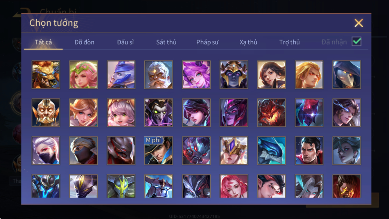Pick the pink-haired flower crown hero
The height and width of the screenshot is (219, 389).
coord(84,75)
